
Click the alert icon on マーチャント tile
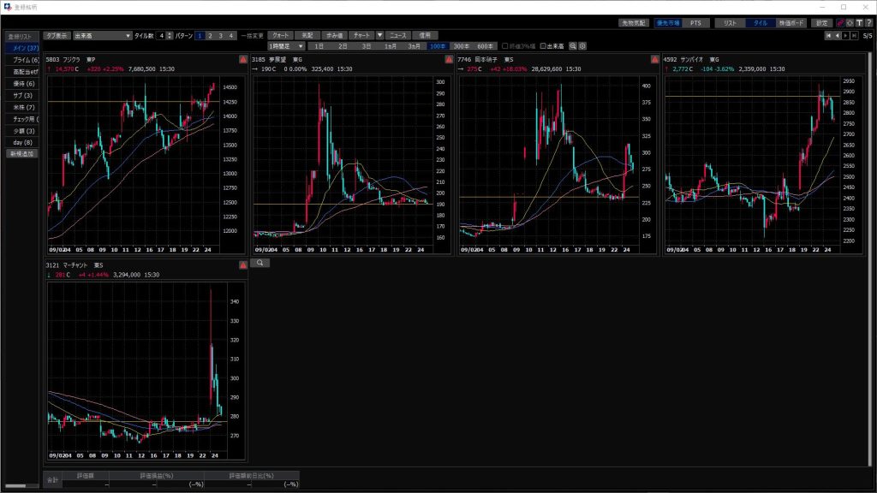tap(243, 266)
